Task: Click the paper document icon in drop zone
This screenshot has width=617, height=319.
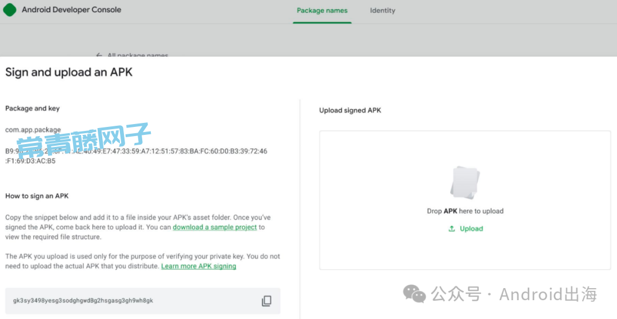Action: point(465,182)
